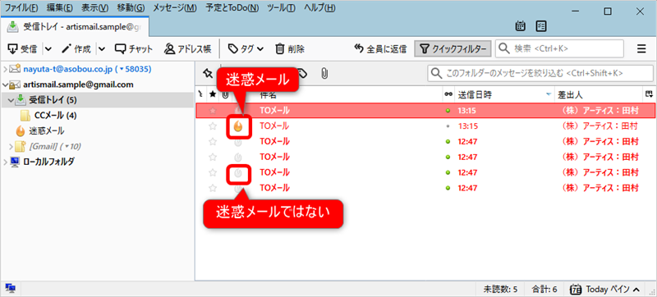The height and width of the screenshot is (297, 657).
Task: Open dropdown arrow next to 作成
Action: tap(102, 49)
